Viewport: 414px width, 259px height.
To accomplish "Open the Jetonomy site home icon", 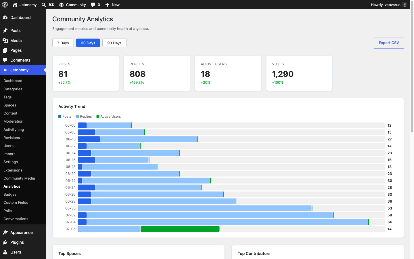I will (x=15, y=5).
